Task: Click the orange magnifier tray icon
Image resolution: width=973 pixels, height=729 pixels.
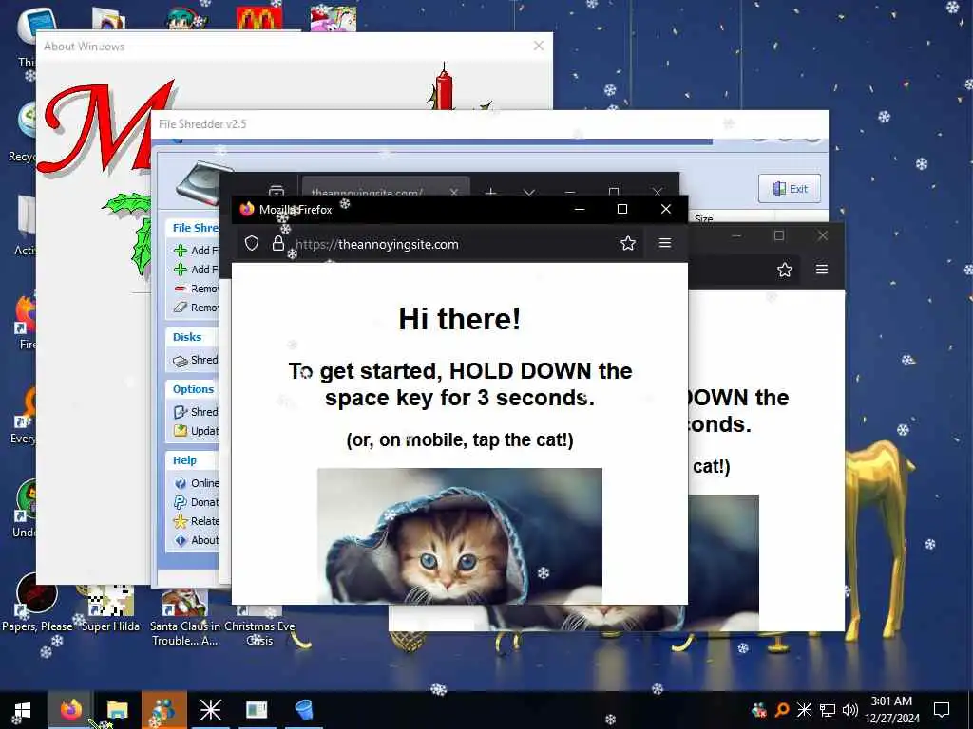Action: (782, 710)
